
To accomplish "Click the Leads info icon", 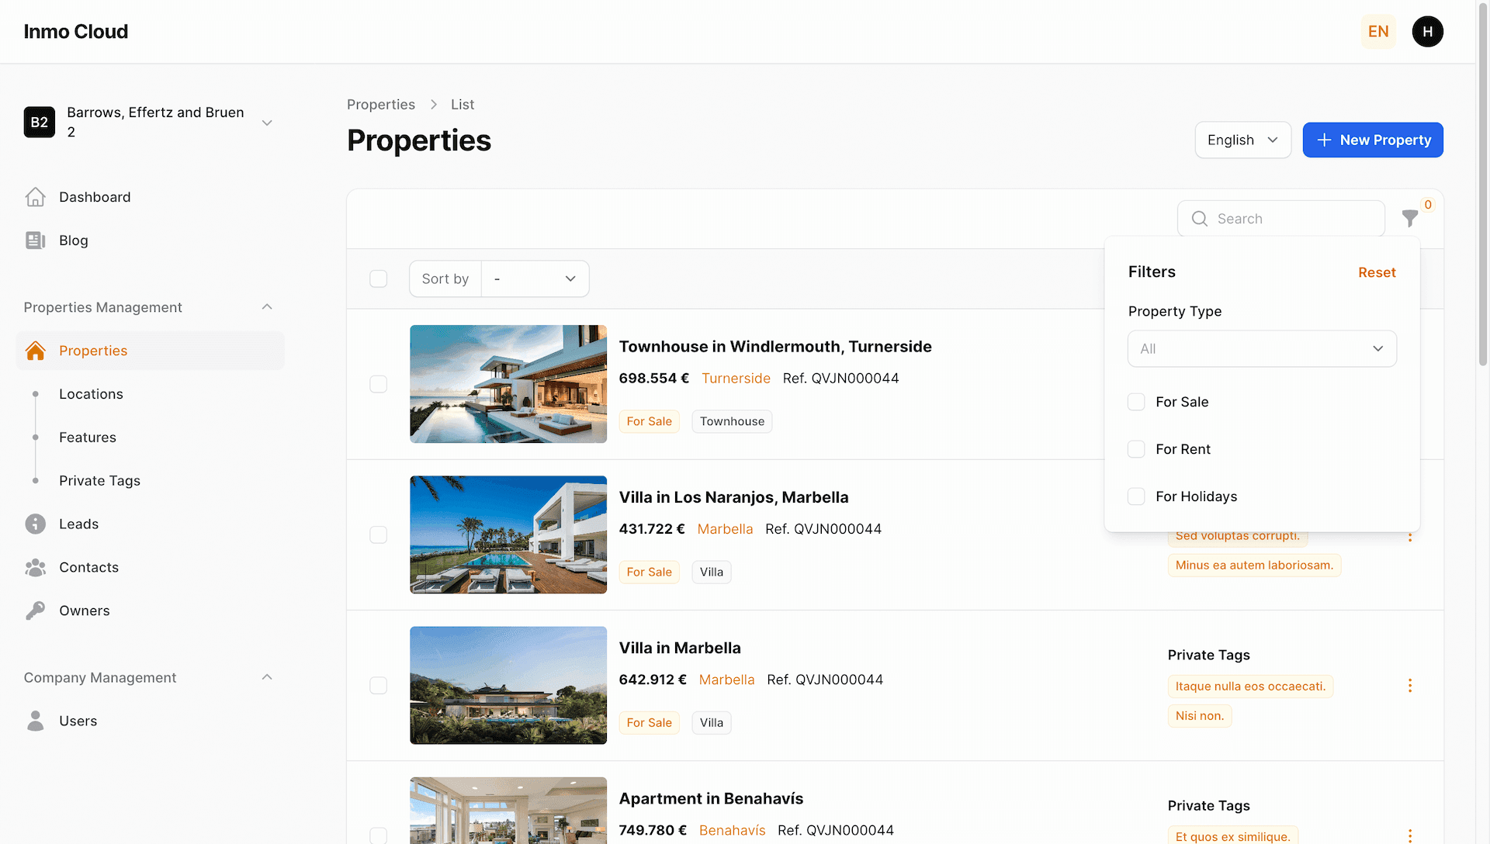I will (35, 524).
